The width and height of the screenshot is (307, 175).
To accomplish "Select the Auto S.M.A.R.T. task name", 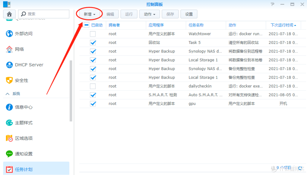I will tap(206, 95).
